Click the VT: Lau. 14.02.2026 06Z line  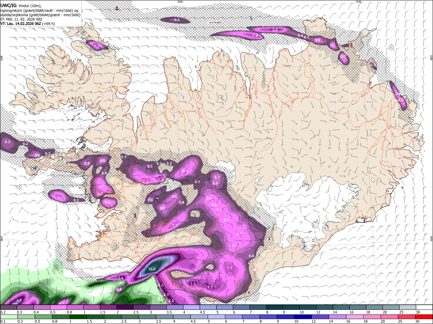27,24
